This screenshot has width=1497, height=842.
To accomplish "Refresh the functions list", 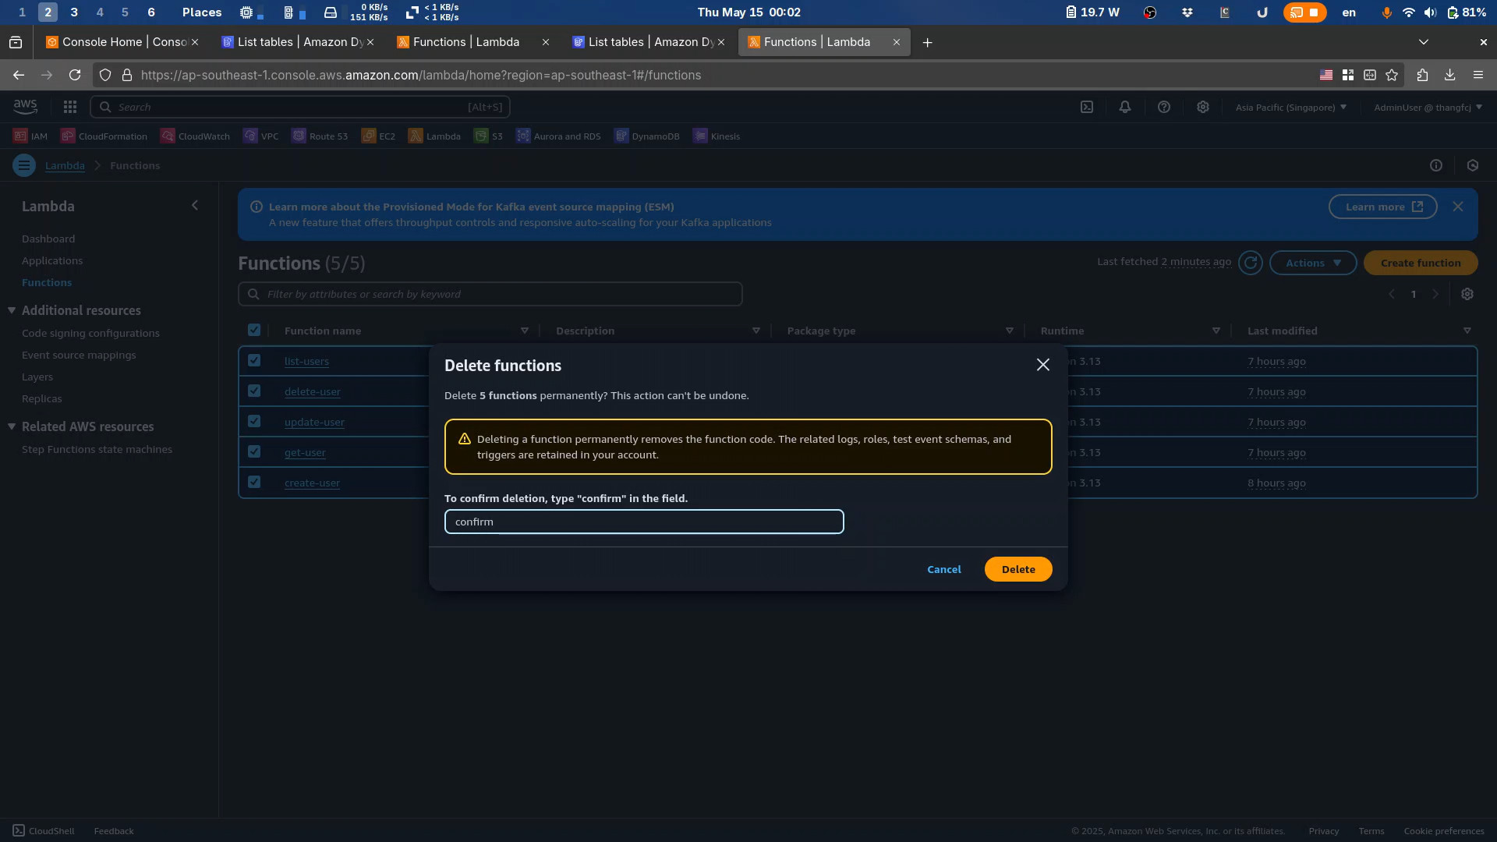I will tap(1251, 263).
